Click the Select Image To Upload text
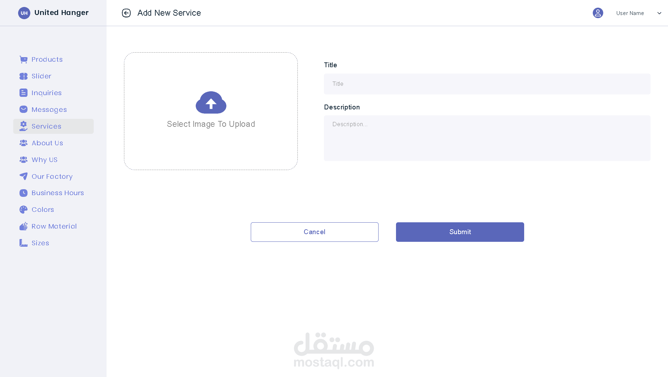Image resolution: width=668 pixels, height=377 pixels. tap(211, 124)
